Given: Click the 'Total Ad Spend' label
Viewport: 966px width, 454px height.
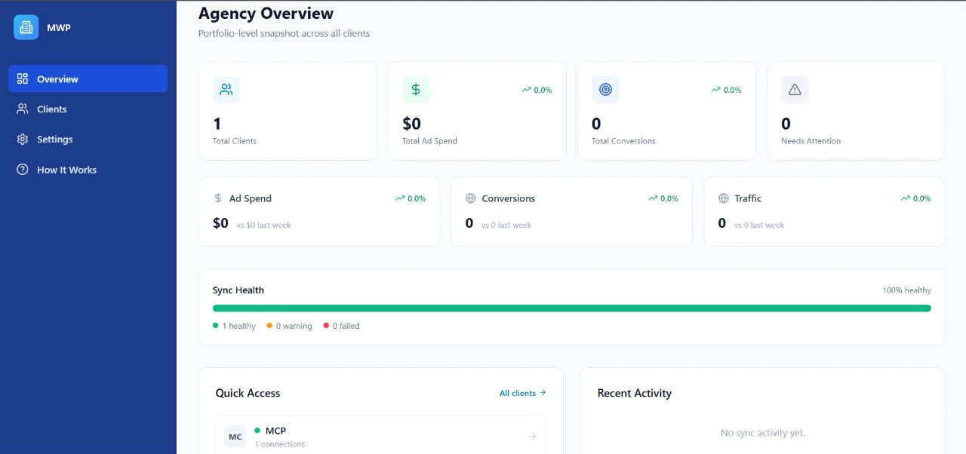Looking at the screenshot, I should 429,141.
